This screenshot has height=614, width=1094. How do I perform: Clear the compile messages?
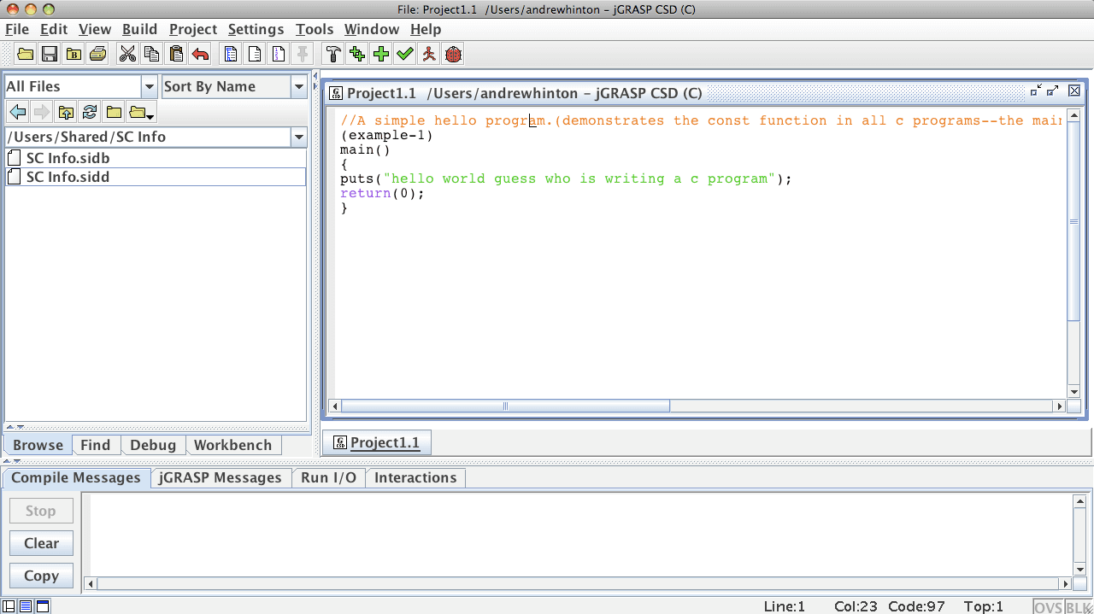[40, 542]
